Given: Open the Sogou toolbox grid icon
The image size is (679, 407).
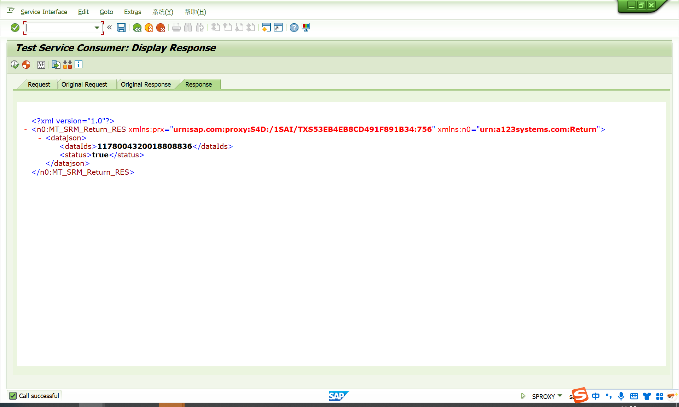Looking at the screenshot, I should click(660, 396).
